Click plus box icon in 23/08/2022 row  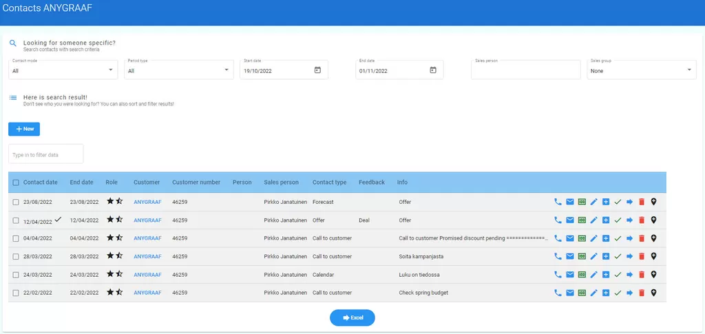pos(606,202)
